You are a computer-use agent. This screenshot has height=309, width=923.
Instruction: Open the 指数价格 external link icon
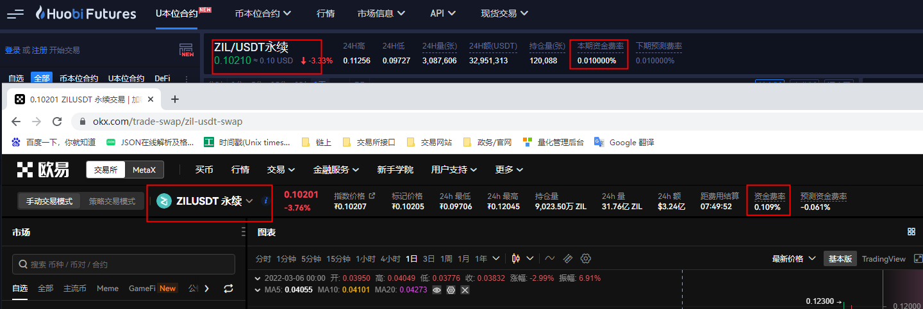tap(372, 196)
